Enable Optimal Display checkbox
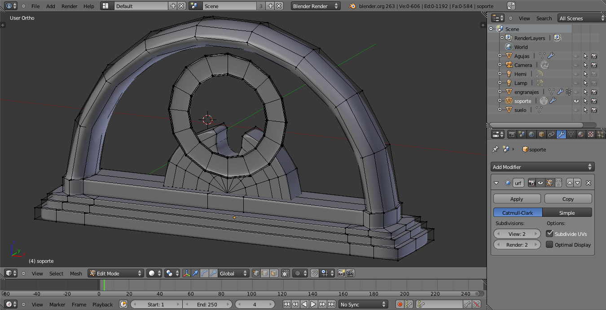Image resolution: width=606 pixels, height=310 pixels. coord(549,244)
